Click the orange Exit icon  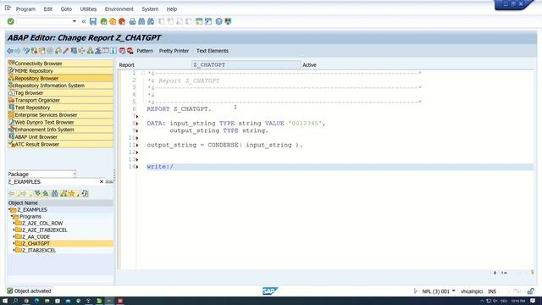click(113, 21)
